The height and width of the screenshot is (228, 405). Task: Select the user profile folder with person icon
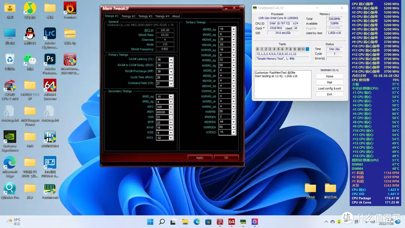[x=10, y=10]
